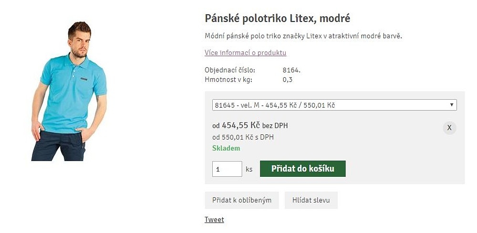Click the 550,01 Kč s DPH price line

click(243, 137)
